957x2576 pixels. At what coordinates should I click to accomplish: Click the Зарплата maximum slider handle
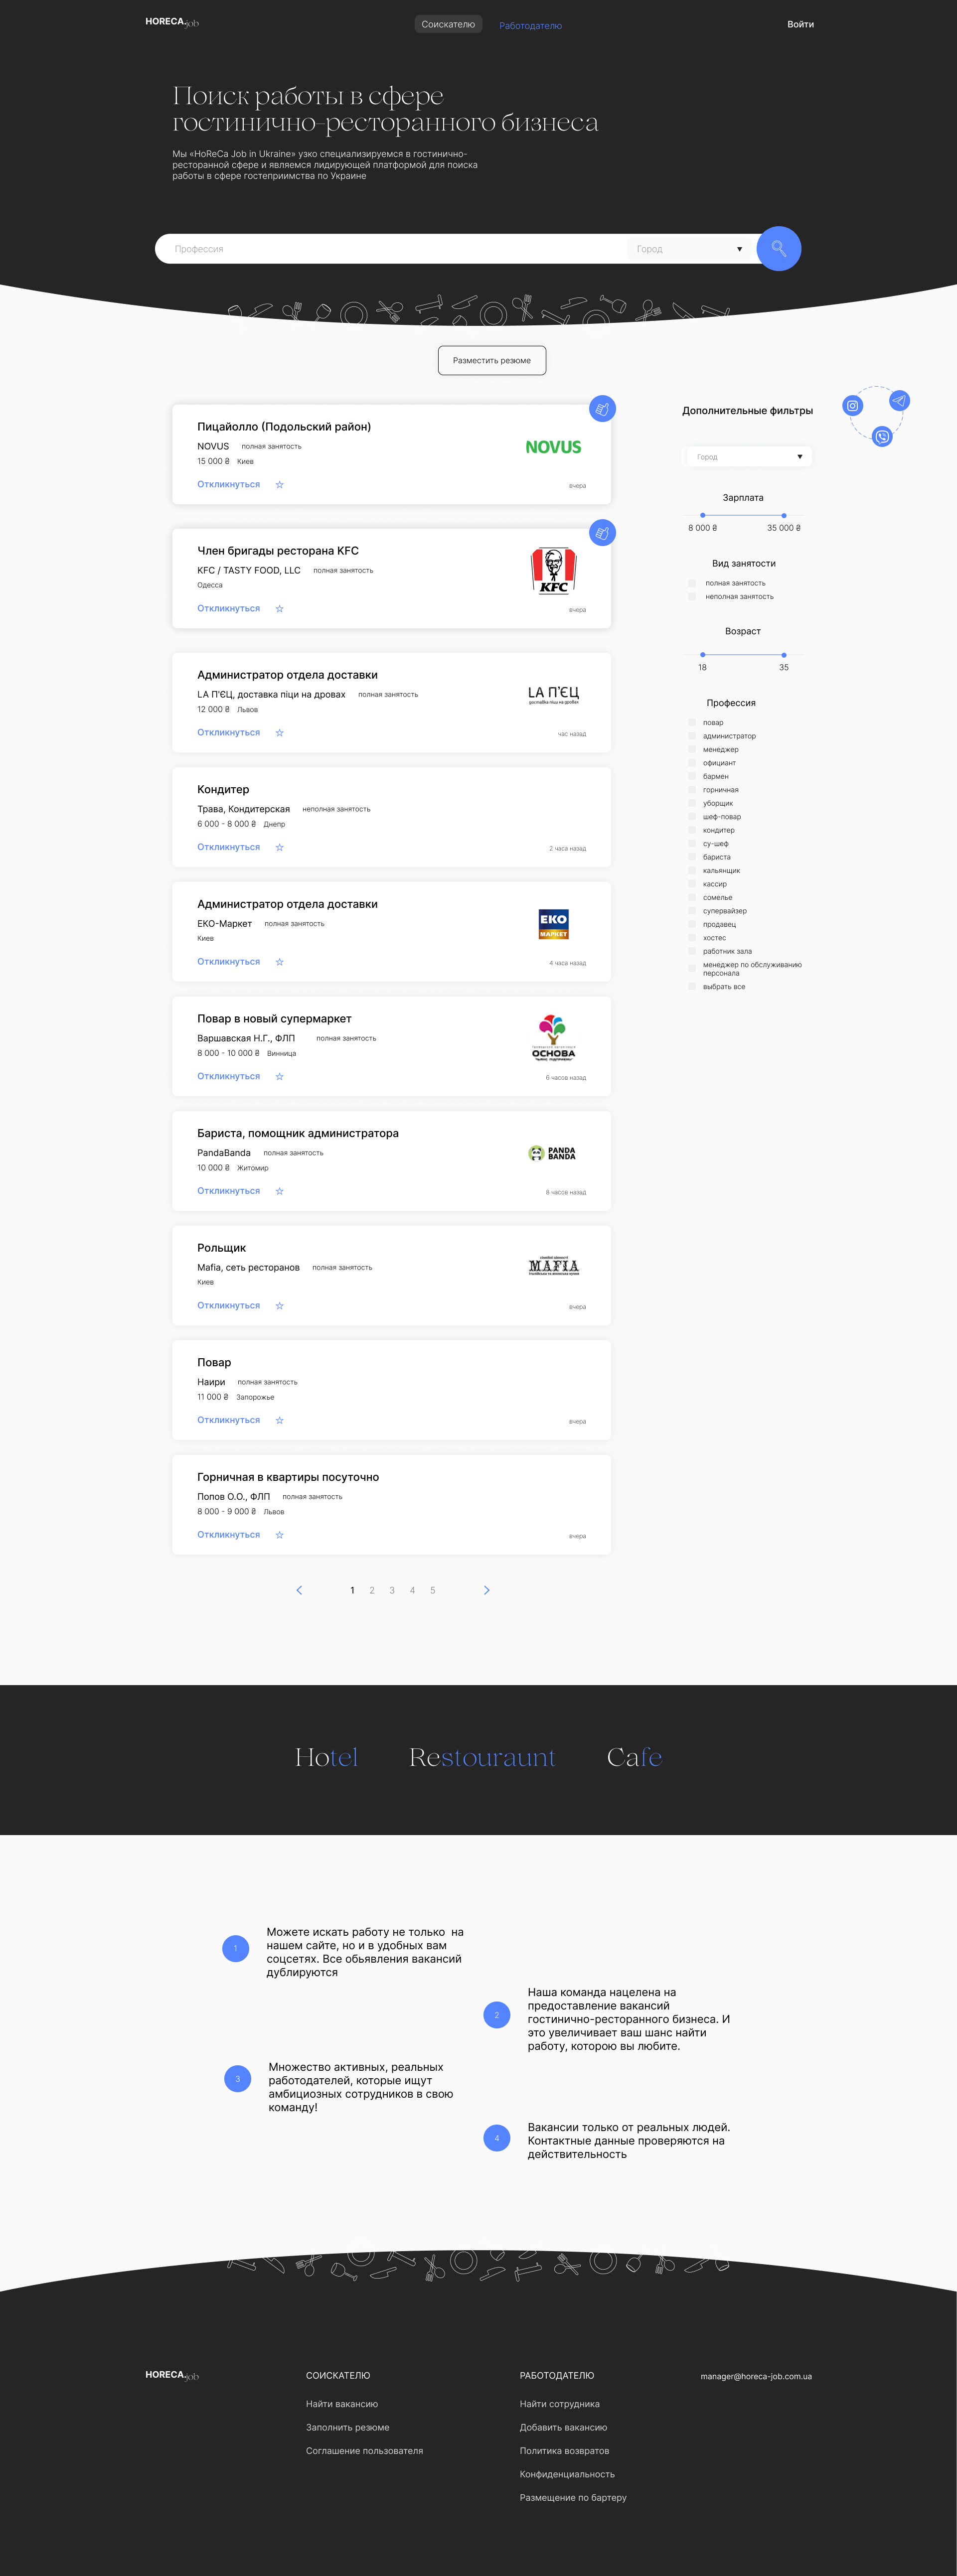783,515
